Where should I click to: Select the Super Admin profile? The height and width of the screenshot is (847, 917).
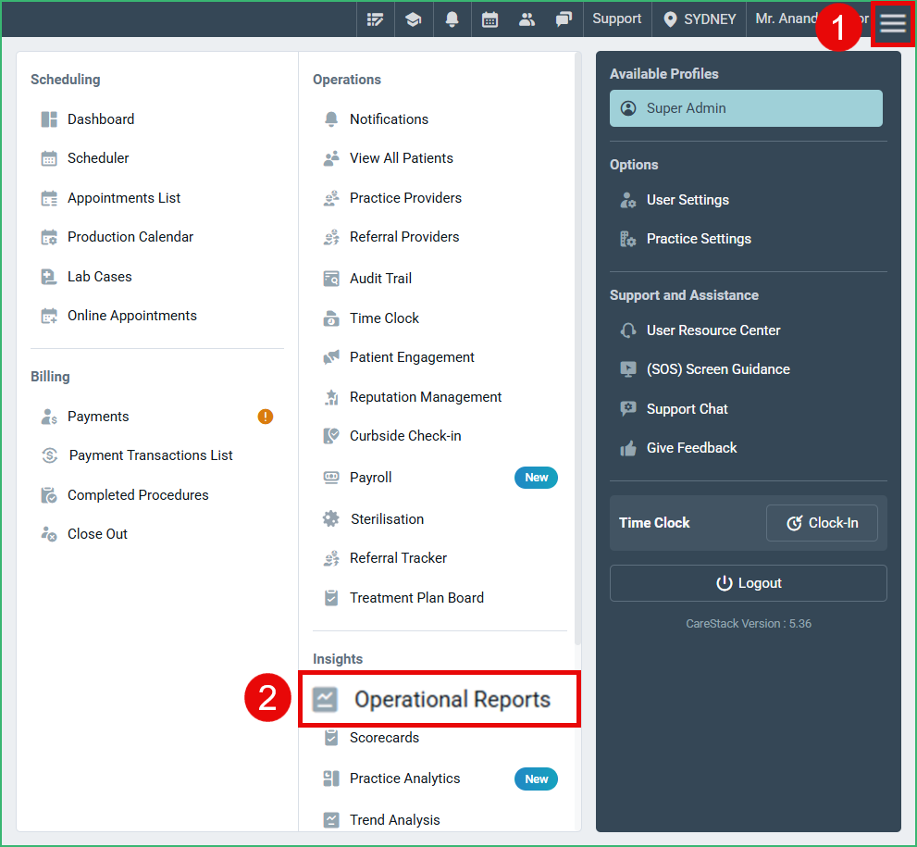click(x=746, y=108)
